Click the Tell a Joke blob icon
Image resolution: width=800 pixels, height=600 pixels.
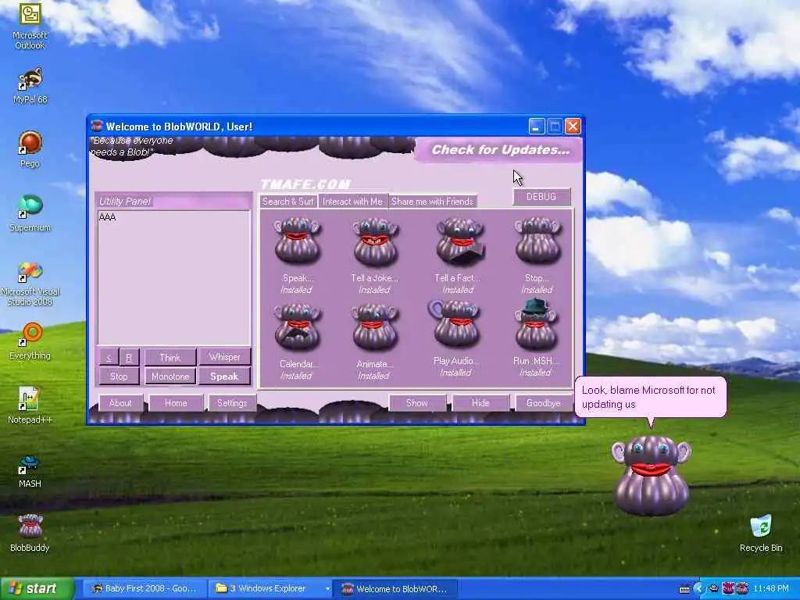375,241
